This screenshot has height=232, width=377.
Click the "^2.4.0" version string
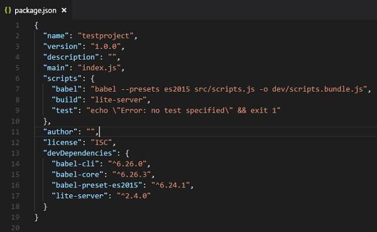(x=134, y=196)
